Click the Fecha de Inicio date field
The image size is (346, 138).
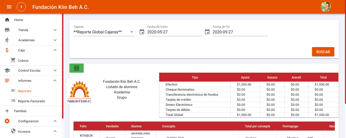click(x=175, y=32)
